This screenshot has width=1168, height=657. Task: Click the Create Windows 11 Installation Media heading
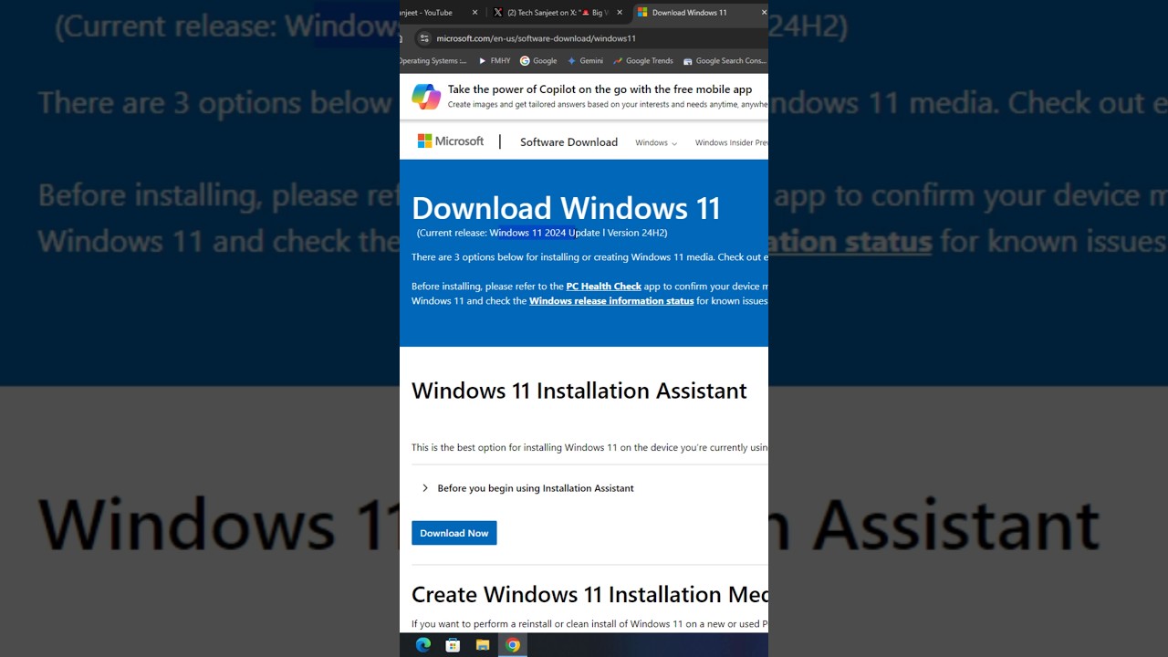point(589,594)
